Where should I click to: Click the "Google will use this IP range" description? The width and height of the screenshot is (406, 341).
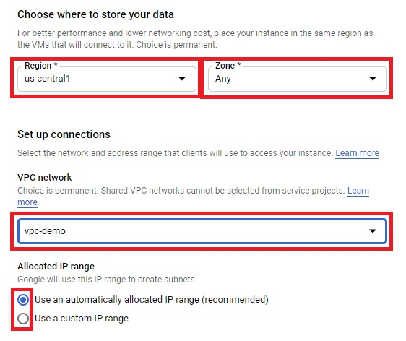point(107,280)
